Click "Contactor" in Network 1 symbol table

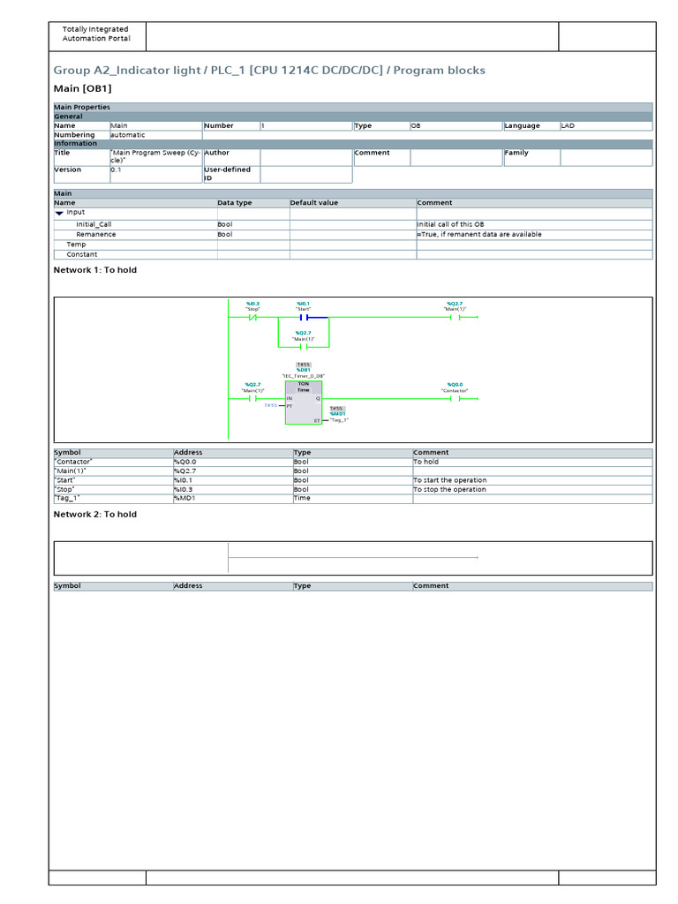pos(73,462)
